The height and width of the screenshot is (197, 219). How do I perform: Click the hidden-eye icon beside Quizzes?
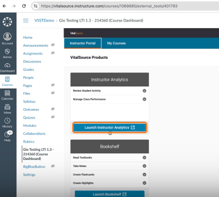(53, 117)
